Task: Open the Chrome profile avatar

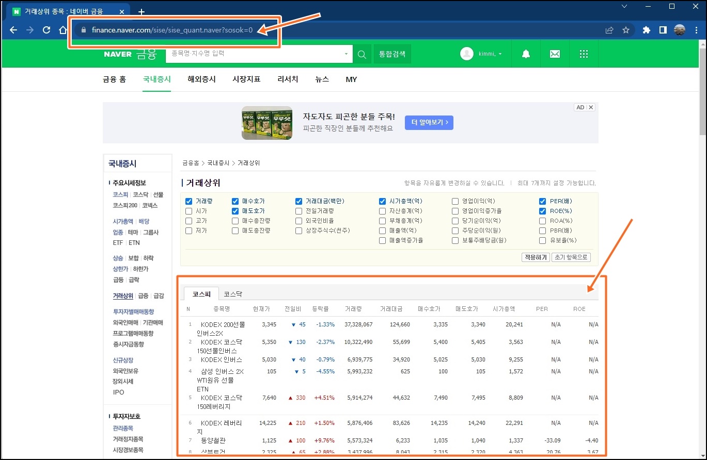Action: tap(680, 30)
